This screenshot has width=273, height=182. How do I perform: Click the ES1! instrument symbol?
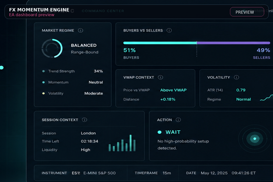coord(76,173)
